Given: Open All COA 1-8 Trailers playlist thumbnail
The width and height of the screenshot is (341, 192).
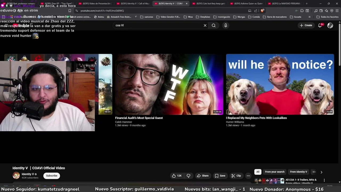Looking at the screenshot, I should click(269, 181).
